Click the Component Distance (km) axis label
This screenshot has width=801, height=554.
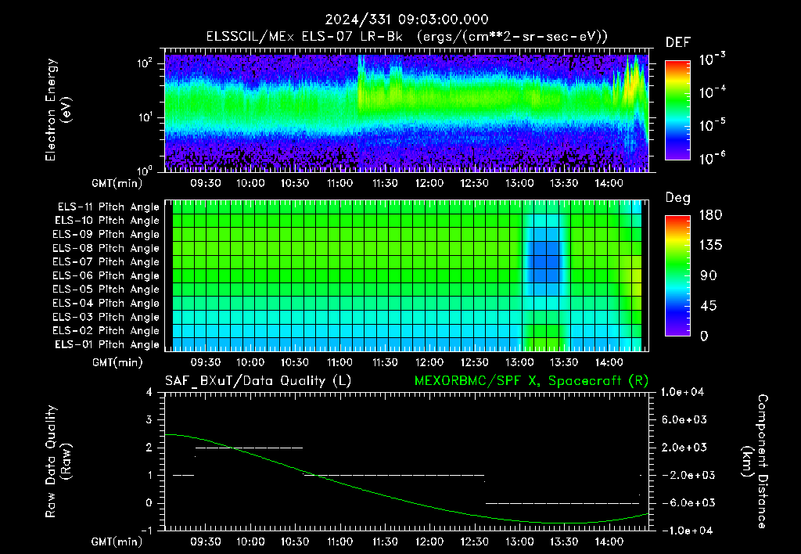[755, 462]
